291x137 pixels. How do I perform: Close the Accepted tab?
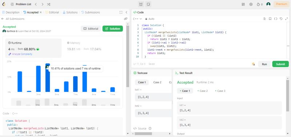tap(41, 12)
